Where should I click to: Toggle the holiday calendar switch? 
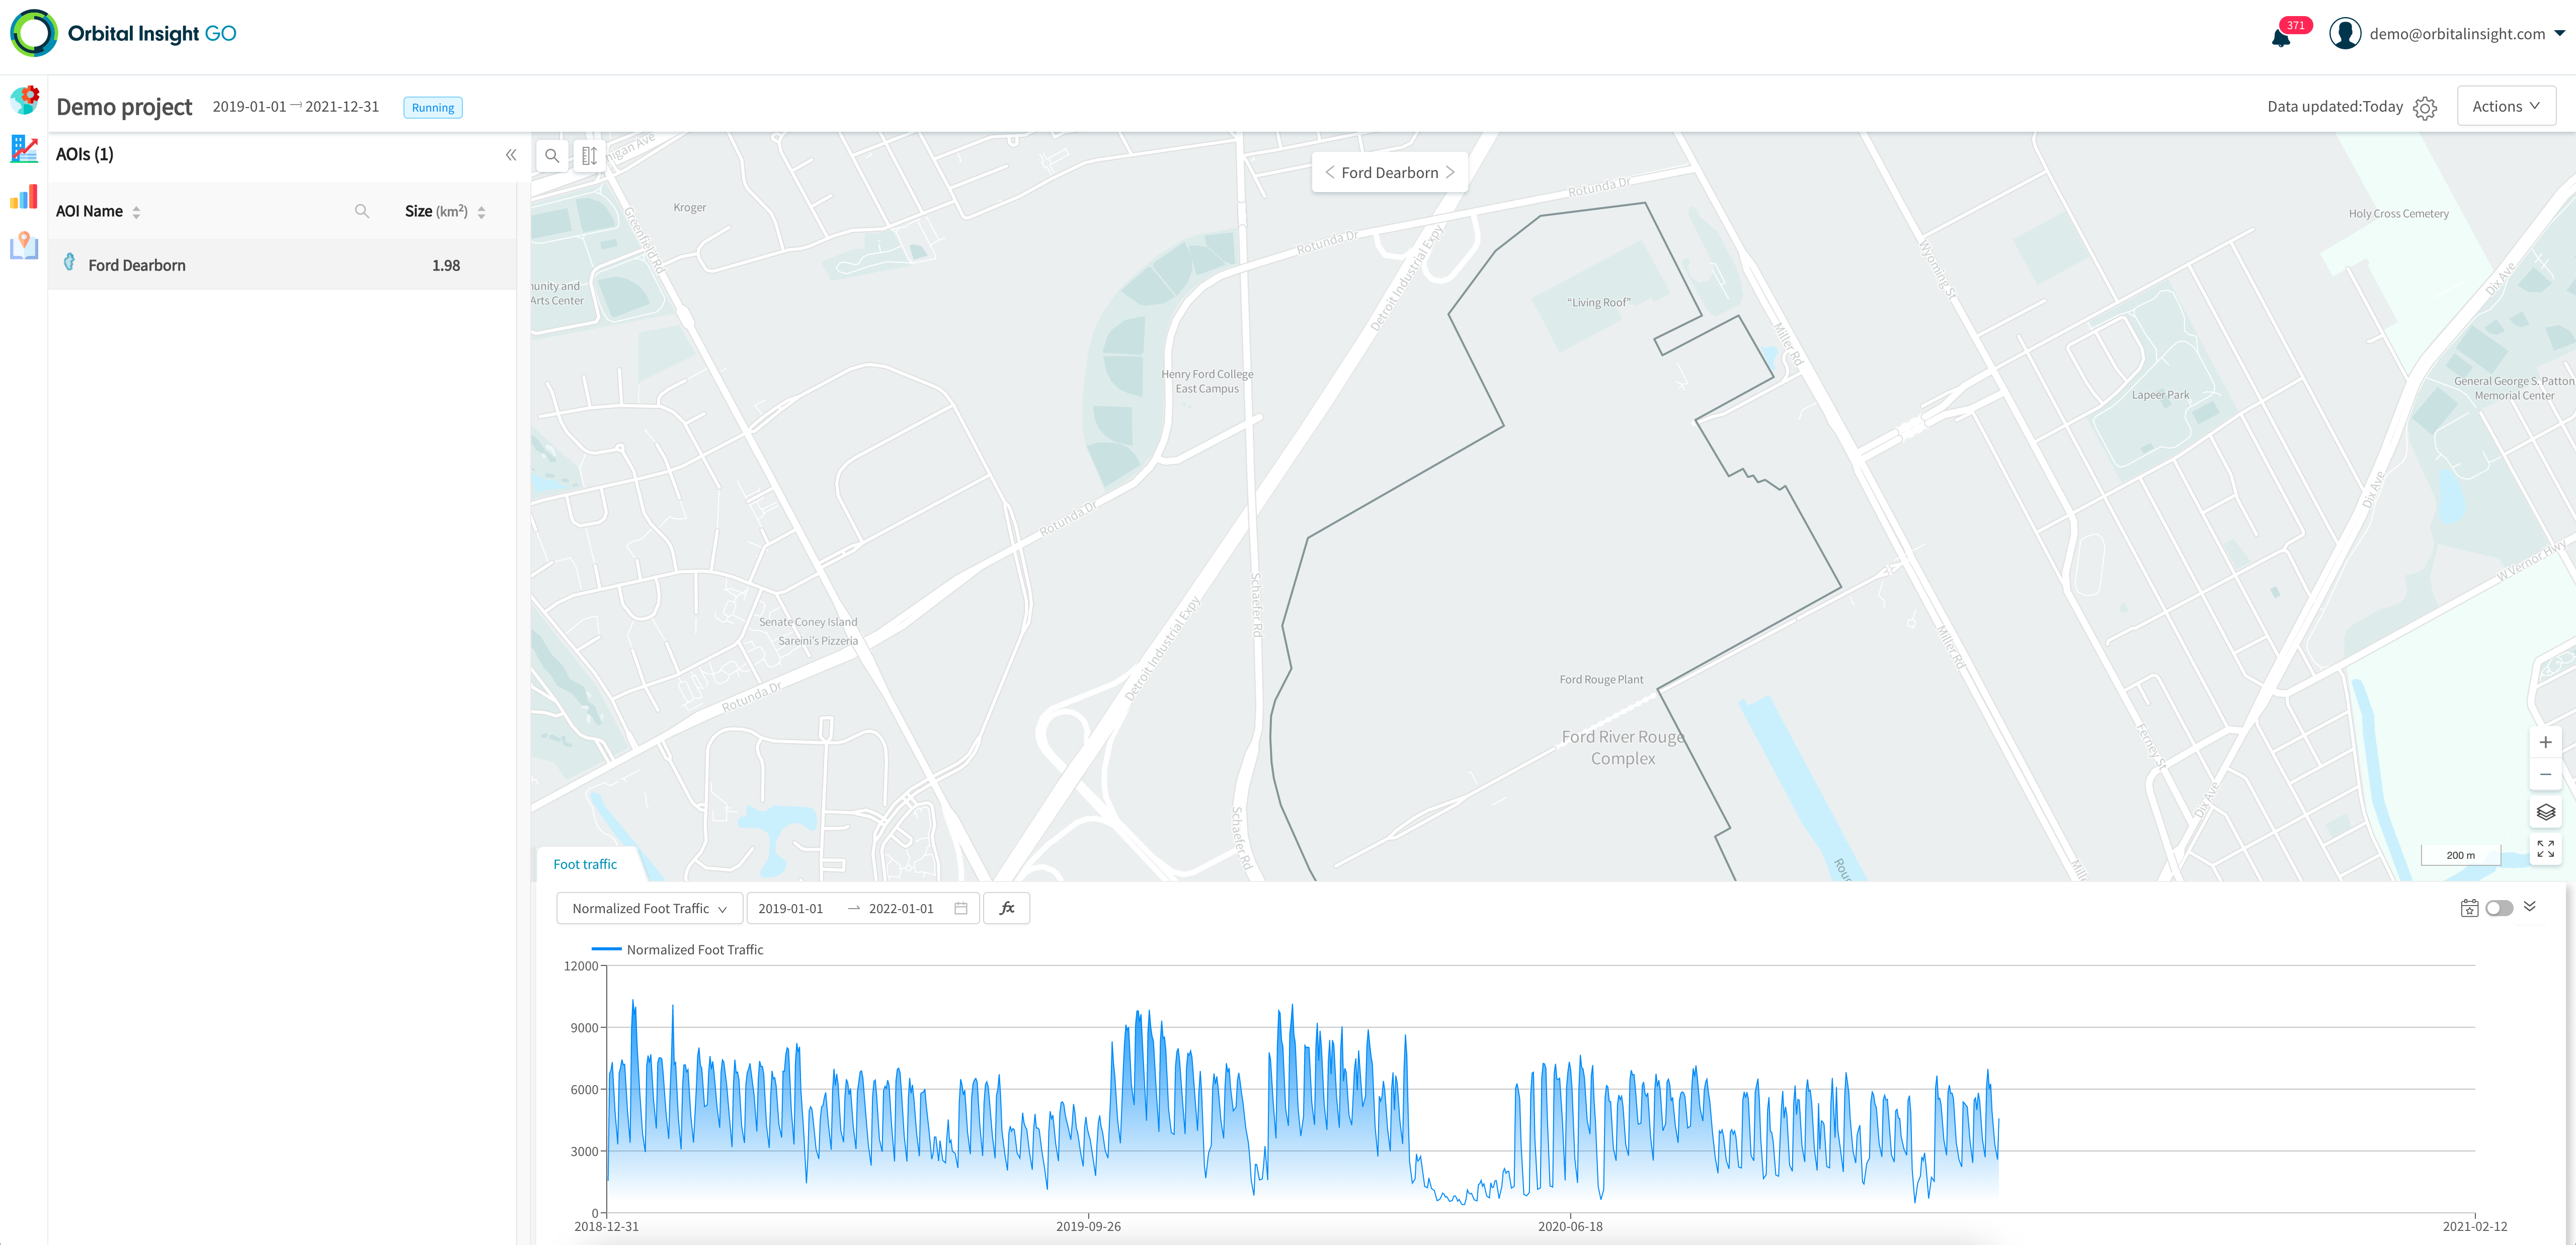coord(2499,908)
